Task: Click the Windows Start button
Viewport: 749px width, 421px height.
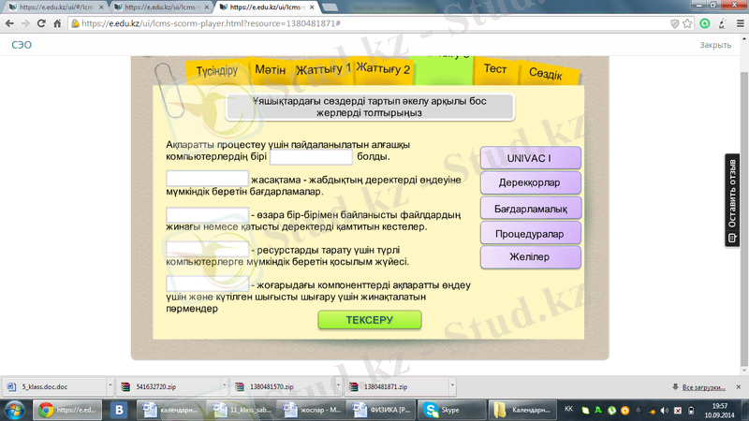Action: point(14,410)
